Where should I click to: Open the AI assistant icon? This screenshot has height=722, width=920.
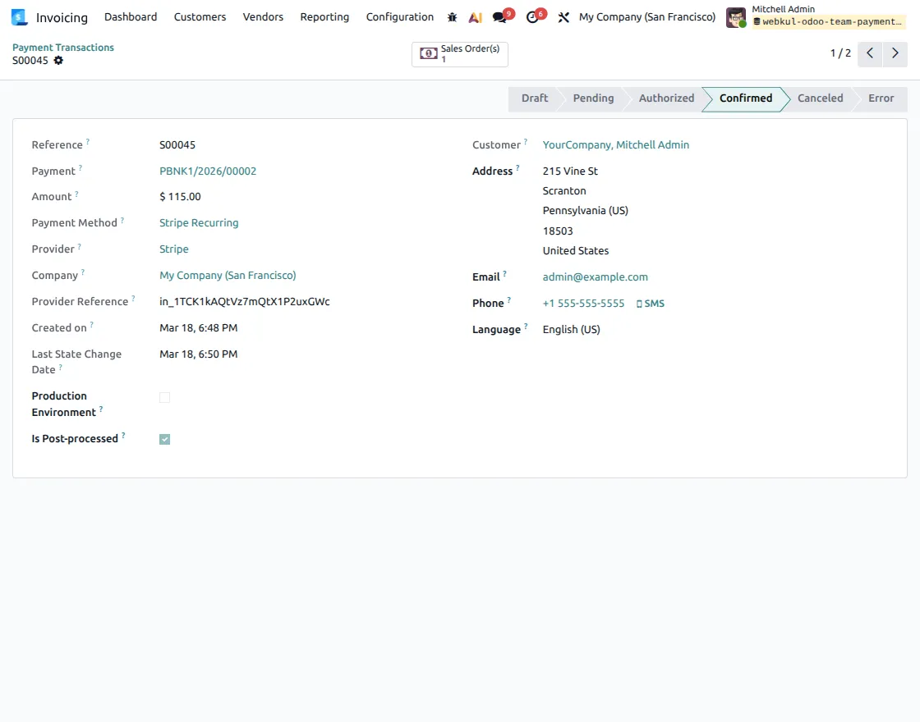[x=475, y=16]
